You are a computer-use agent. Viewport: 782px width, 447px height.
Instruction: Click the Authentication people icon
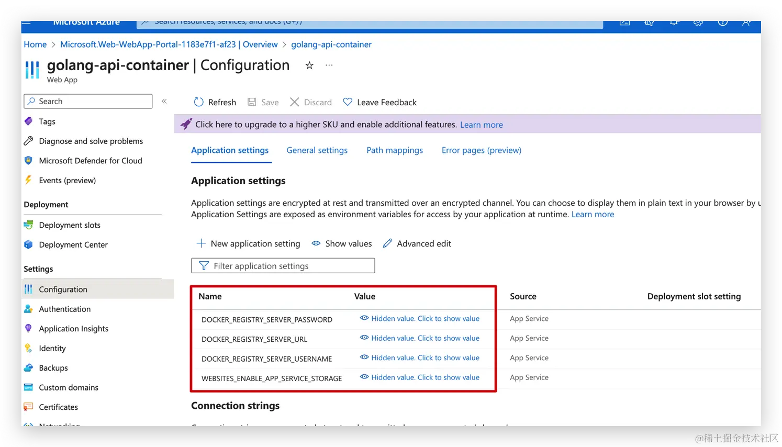click(x=28, y=309)
